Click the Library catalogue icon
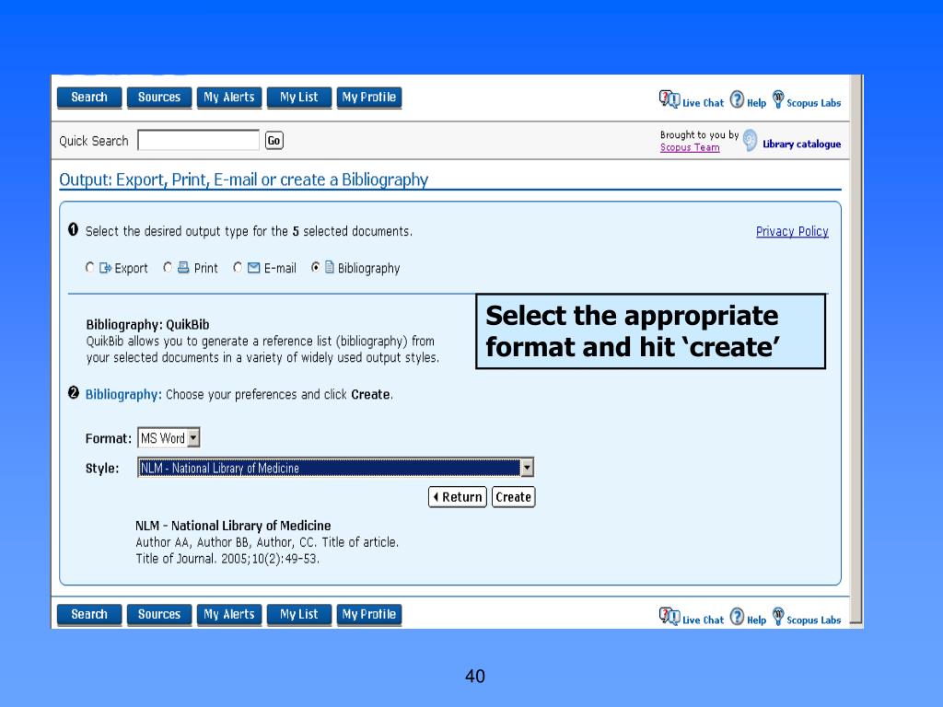The width and height of the screenshot is (943, 707). pos(750,140)
